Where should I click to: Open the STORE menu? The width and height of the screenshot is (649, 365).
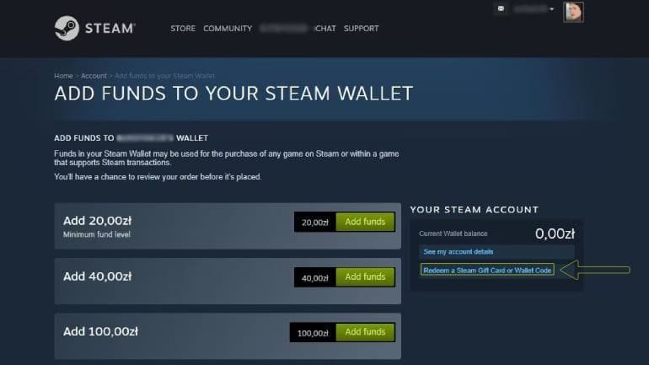[x=183, y=29]
